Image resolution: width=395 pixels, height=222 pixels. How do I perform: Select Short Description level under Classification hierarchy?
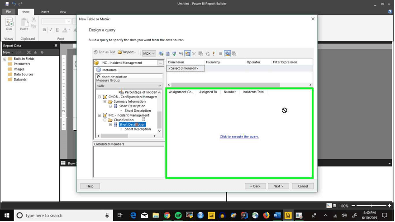click(x=138, y=129)
